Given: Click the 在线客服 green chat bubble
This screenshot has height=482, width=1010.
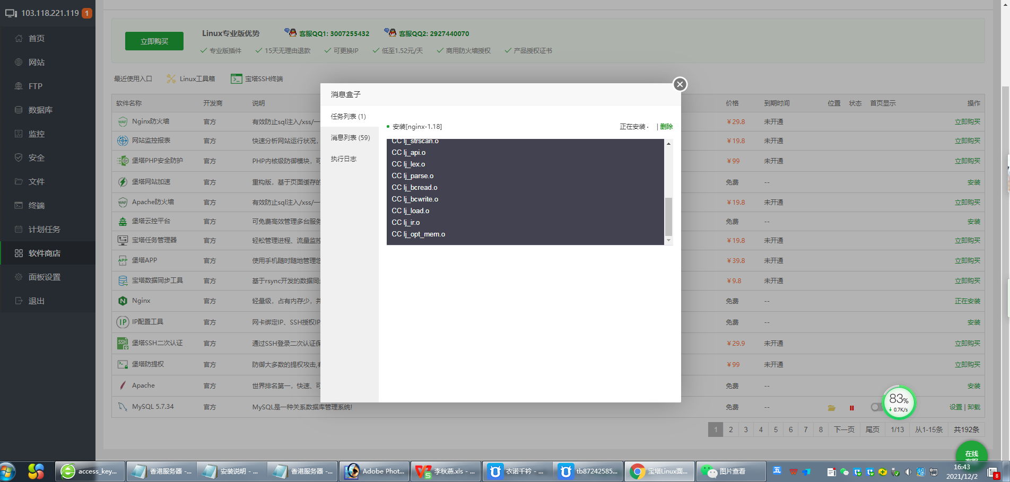Looking at the screenshot, I should [971, 454].
